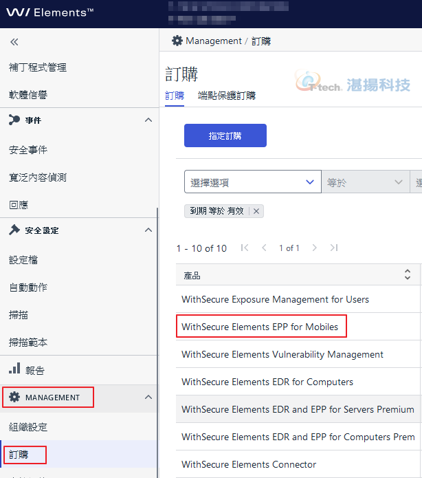422x478 pixels.
Task: Open 掃描 in sidebar
Action: [x=19, y=314]
